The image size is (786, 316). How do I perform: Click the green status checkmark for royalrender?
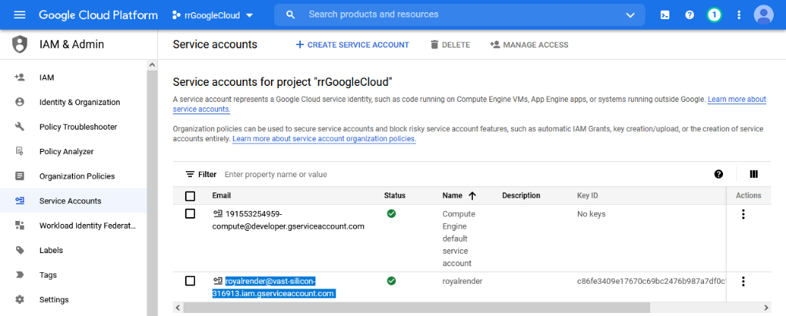(x=391, y=281)
